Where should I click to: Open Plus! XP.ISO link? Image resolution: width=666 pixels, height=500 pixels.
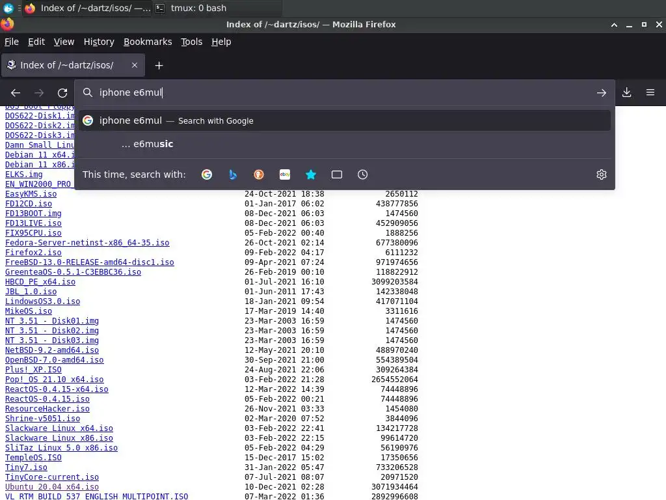[33, 370]
